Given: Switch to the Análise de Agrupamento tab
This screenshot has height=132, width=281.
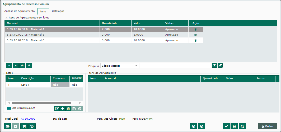Looking at the screenshot, I should pyautogui.click(x=20, y=11).
